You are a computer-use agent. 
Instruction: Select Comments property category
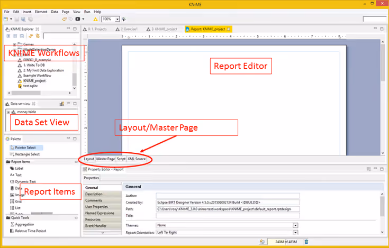102,200
